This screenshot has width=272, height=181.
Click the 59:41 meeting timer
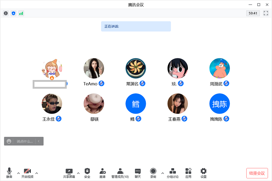[x=253, y=13]
